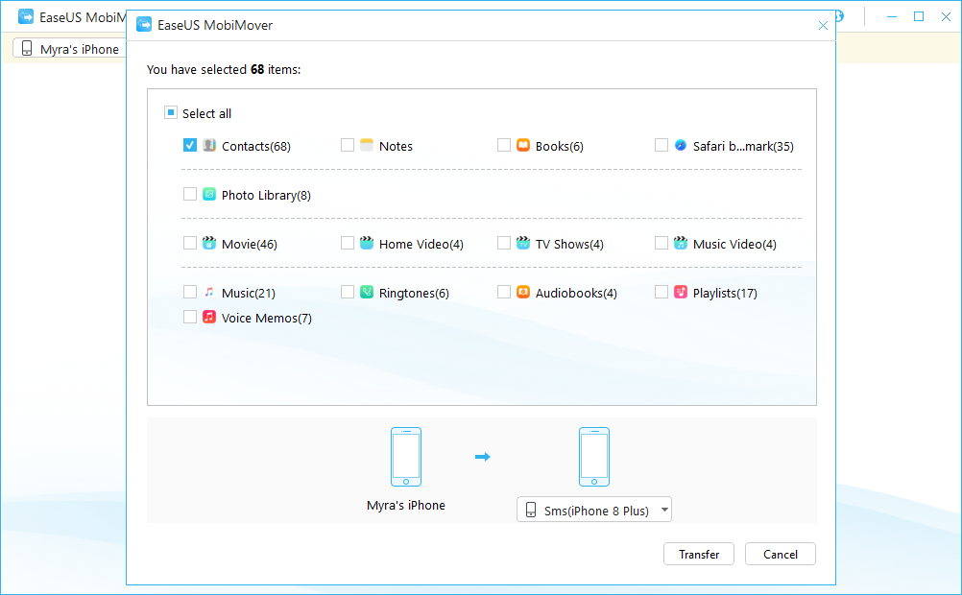Close the EaseUS MobiMover dialog
The width and height of the screenshot is (962, 595).
tap(823, 26)
